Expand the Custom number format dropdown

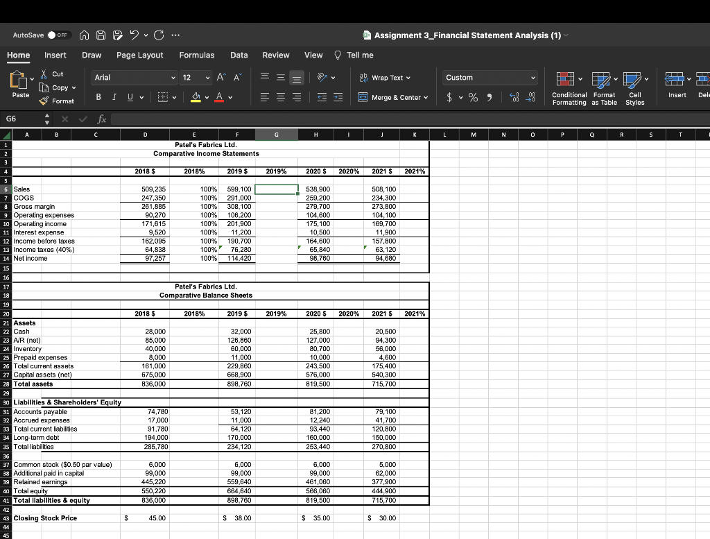(x=489, y=77)
